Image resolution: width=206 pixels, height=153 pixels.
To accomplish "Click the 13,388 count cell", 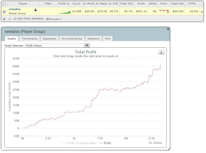I will 77,11.
